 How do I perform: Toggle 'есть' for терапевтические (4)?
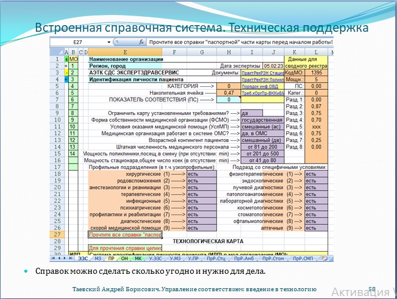(202, 194)
